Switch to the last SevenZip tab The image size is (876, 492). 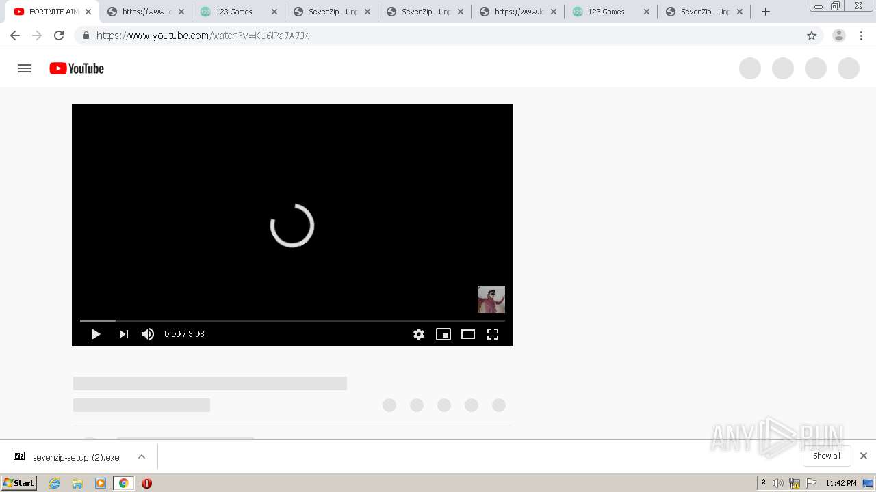point(705,12)
